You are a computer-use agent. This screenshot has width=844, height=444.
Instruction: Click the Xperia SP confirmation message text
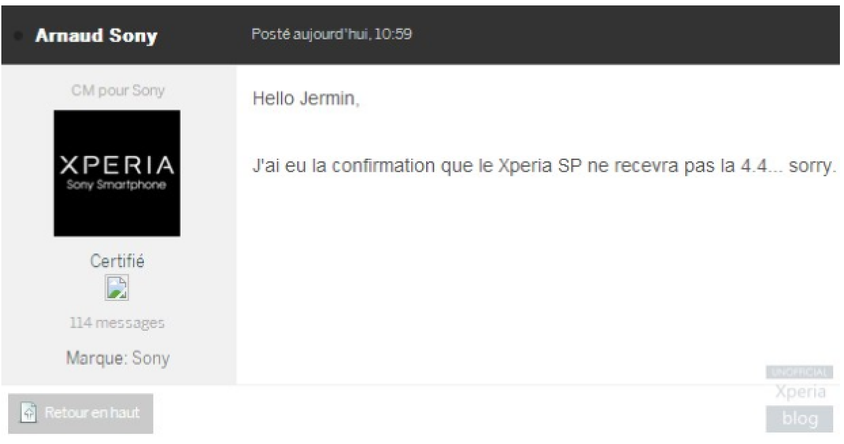542,167
